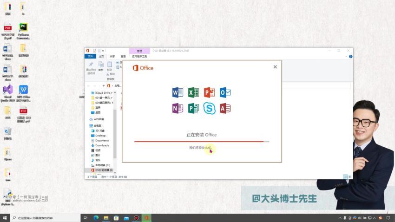The image size is (395, 222).
Task: Open Microsoft Edge from taskbar
Action: (x=96, y=218)
